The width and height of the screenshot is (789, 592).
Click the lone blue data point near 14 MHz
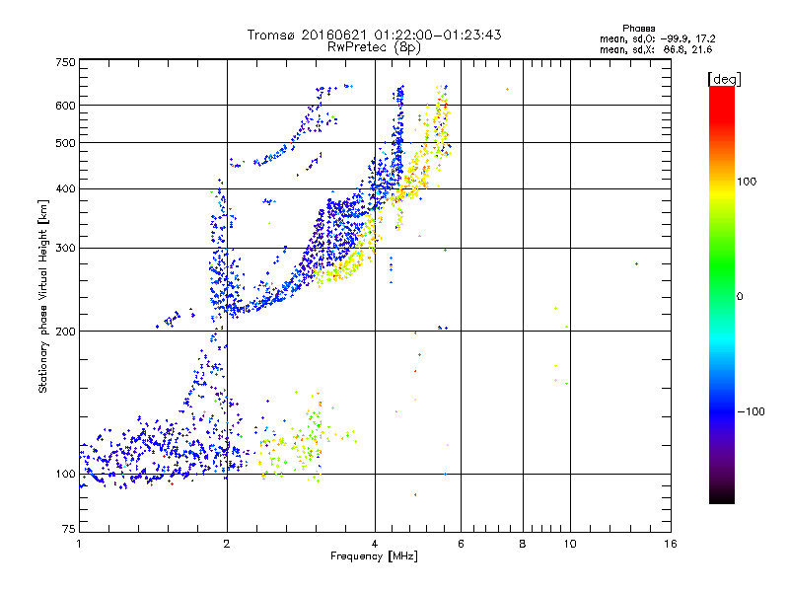636,263
